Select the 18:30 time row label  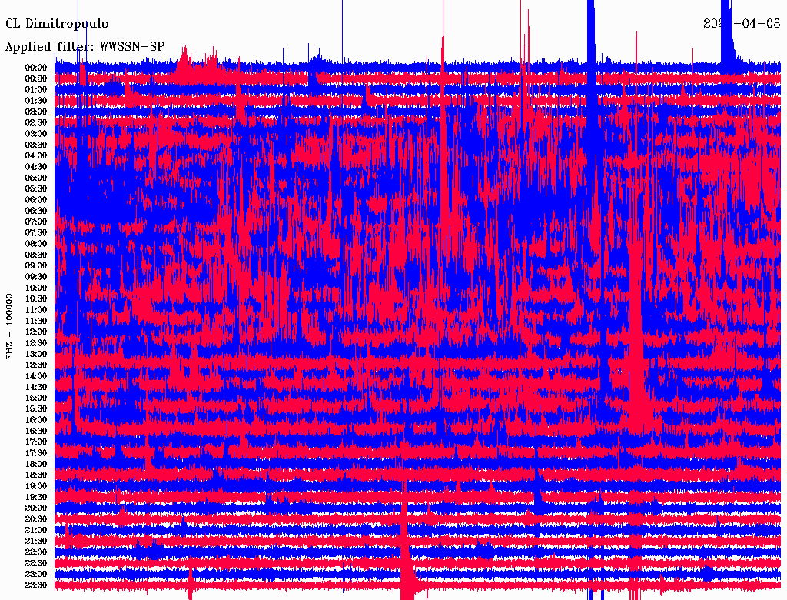click(36, 475)
